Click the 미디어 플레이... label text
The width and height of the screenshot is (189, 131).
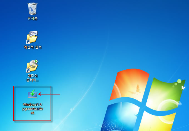33,78
